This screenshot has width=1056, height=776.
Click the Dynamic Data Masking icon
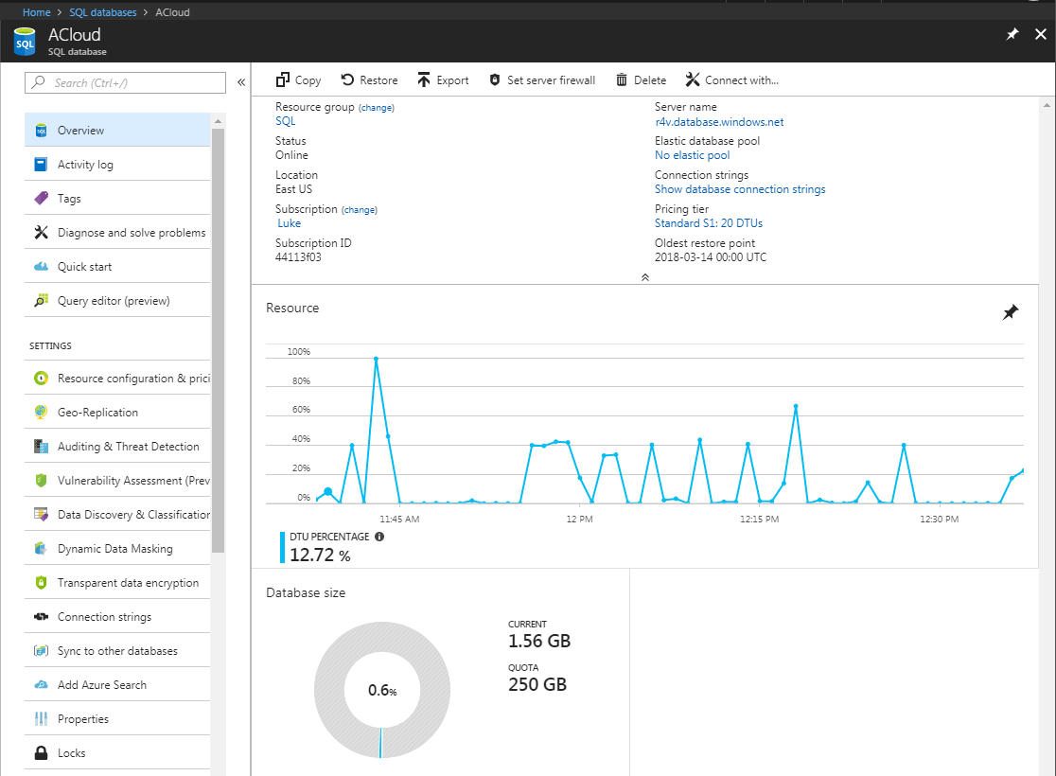click(41, 548)
